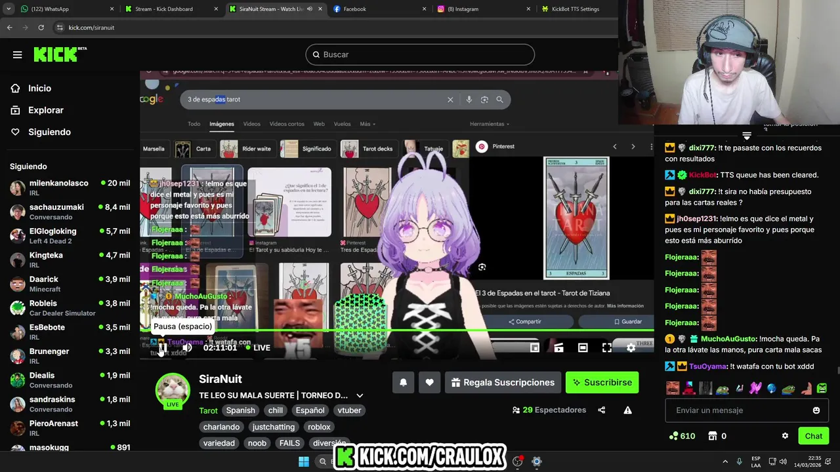Screen dimensions: 840x472
Task: Click the green Suscribirse button
Action: [x=602, y=382]
